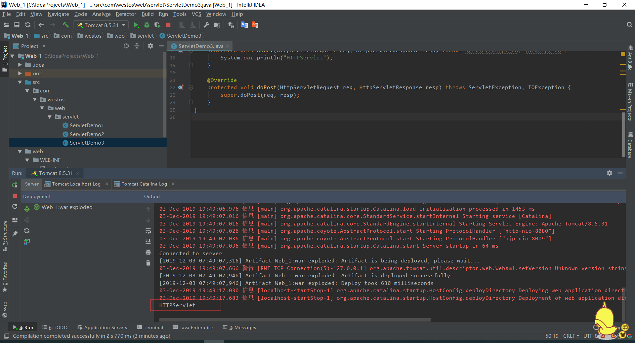This screenshot has height=343, width=635.
Task: Collapse the westos package in Project tree
Action: (35, 99)
